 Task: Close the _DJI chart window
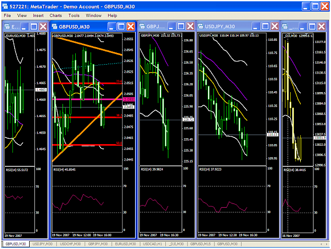pyautogui.click(x=321, y=26)
